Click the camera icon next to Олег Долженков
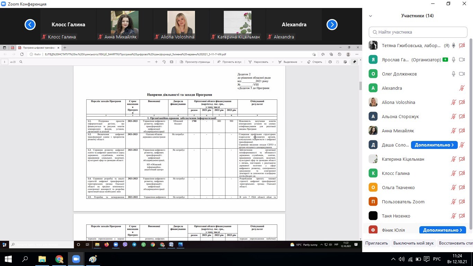 pyautogui.click(x=462, y=74)
